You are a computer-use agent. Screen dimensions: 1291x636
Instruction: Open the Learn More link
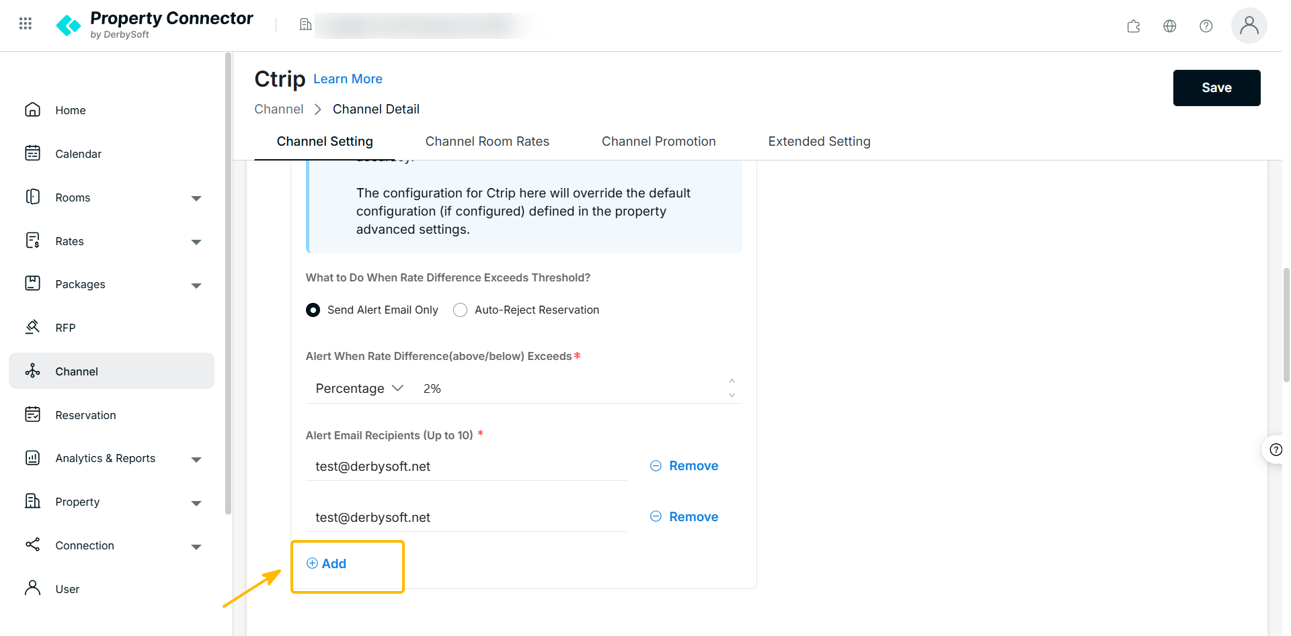348,79
